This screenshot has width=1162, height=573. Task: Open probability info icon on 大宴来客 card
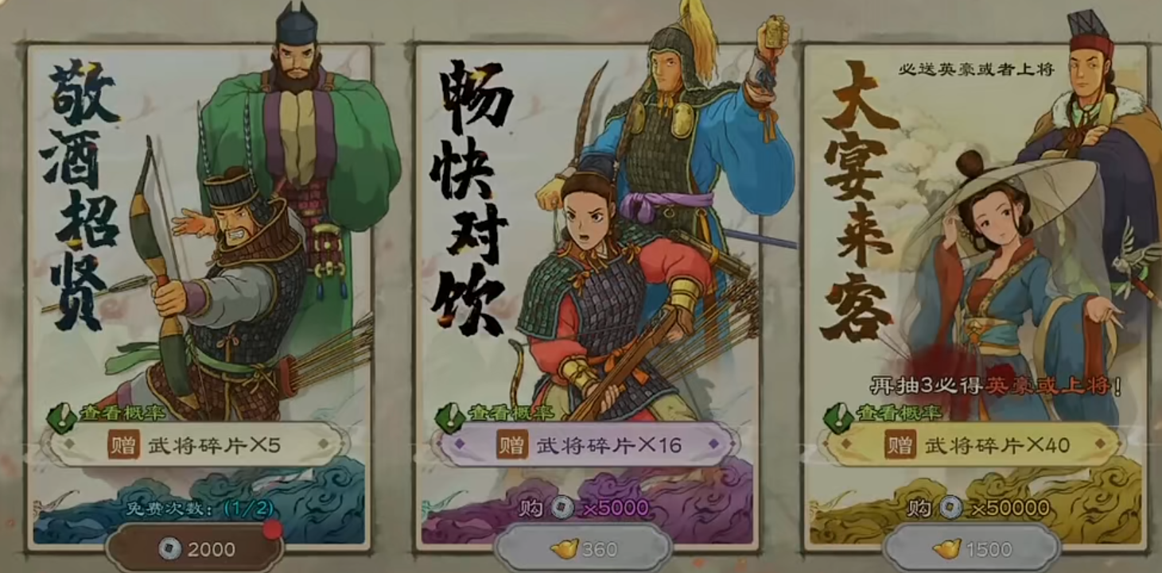[839, 415]
